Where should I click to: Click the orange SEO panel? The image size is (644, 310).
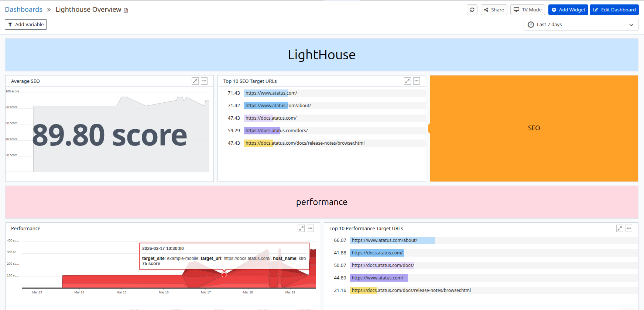click(x=534, y=128)
